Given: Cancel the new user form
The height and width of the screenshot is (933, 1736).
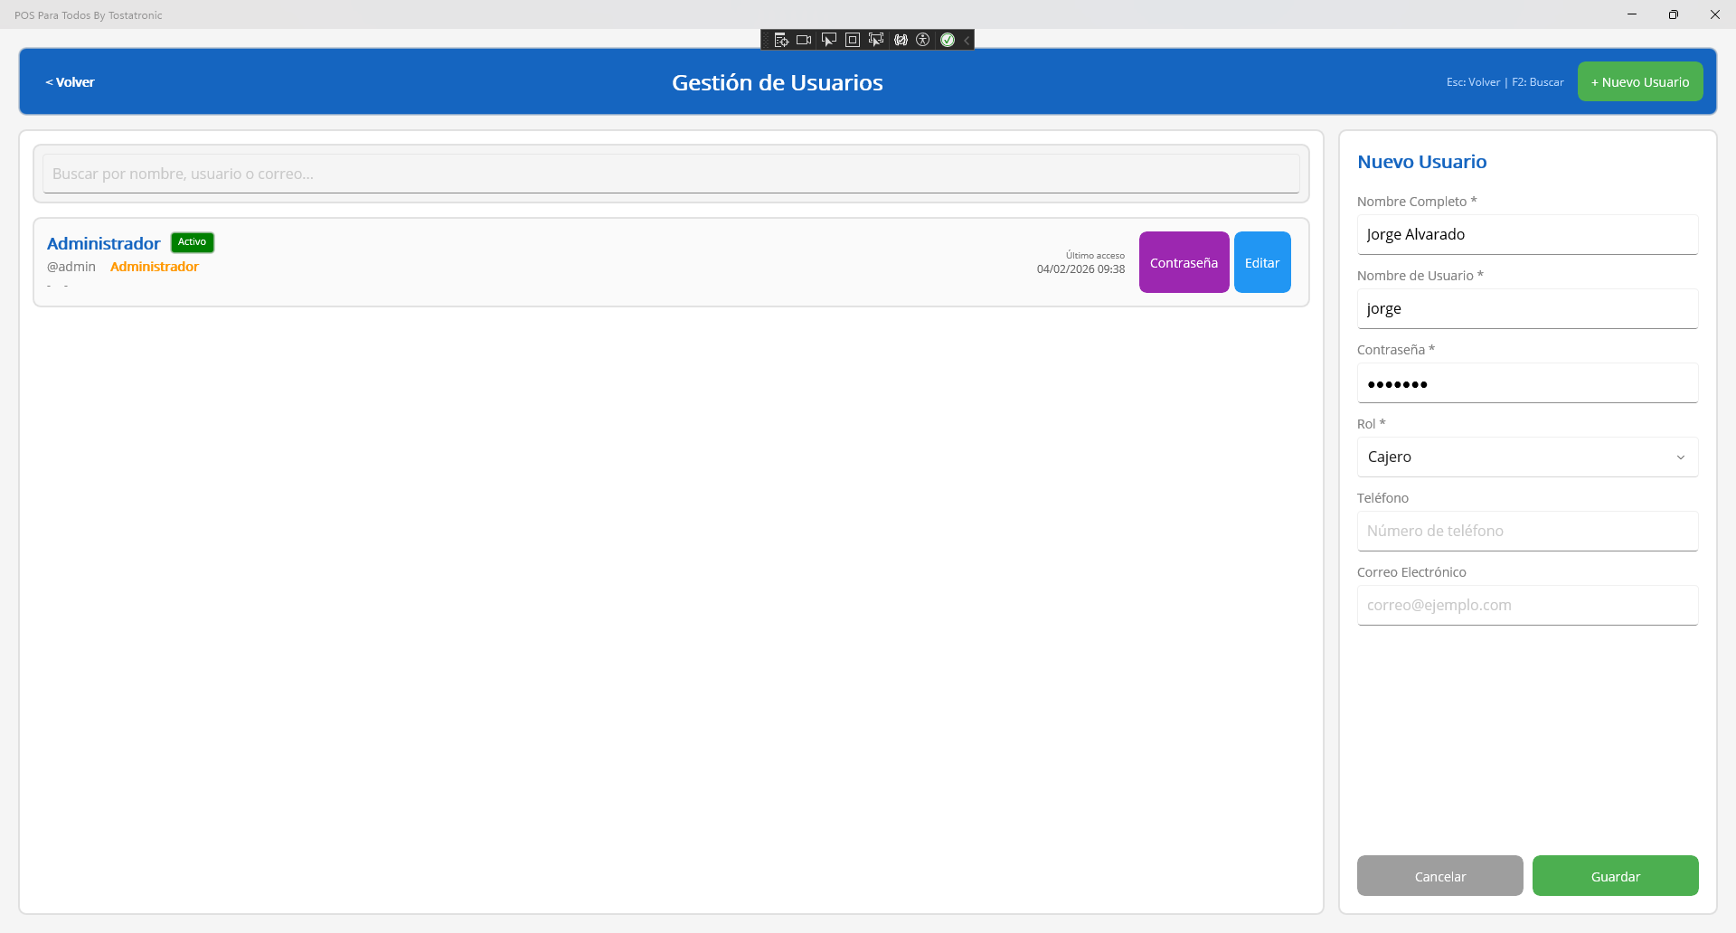Looking at the screenshot, I should point(1439,876).
